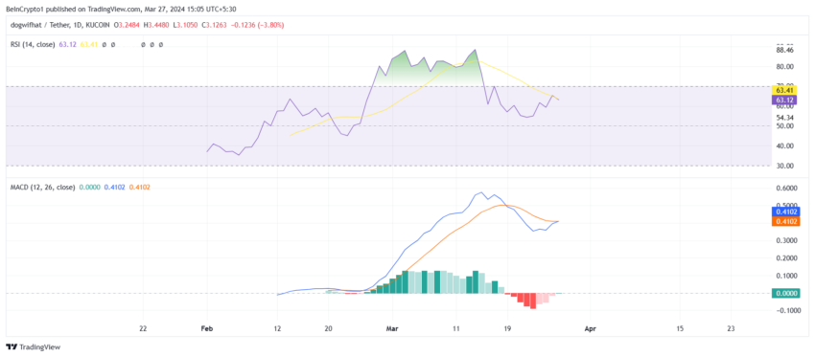Click the Apr label on the time axis
The height and width of the screenshot is (357, 815).
tap(590, 328)
